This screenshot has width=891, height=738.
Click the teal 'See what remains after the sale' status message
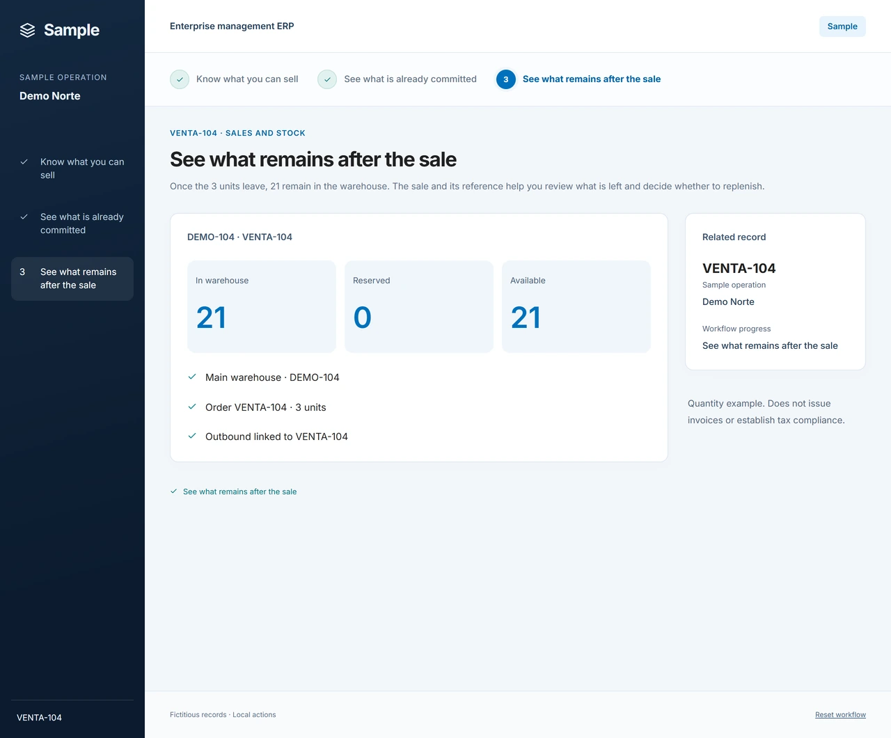point(239,492)
